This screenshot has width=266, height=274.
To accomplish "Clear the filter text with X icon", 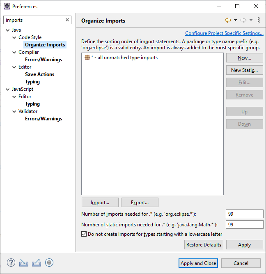I will (67, 20).
